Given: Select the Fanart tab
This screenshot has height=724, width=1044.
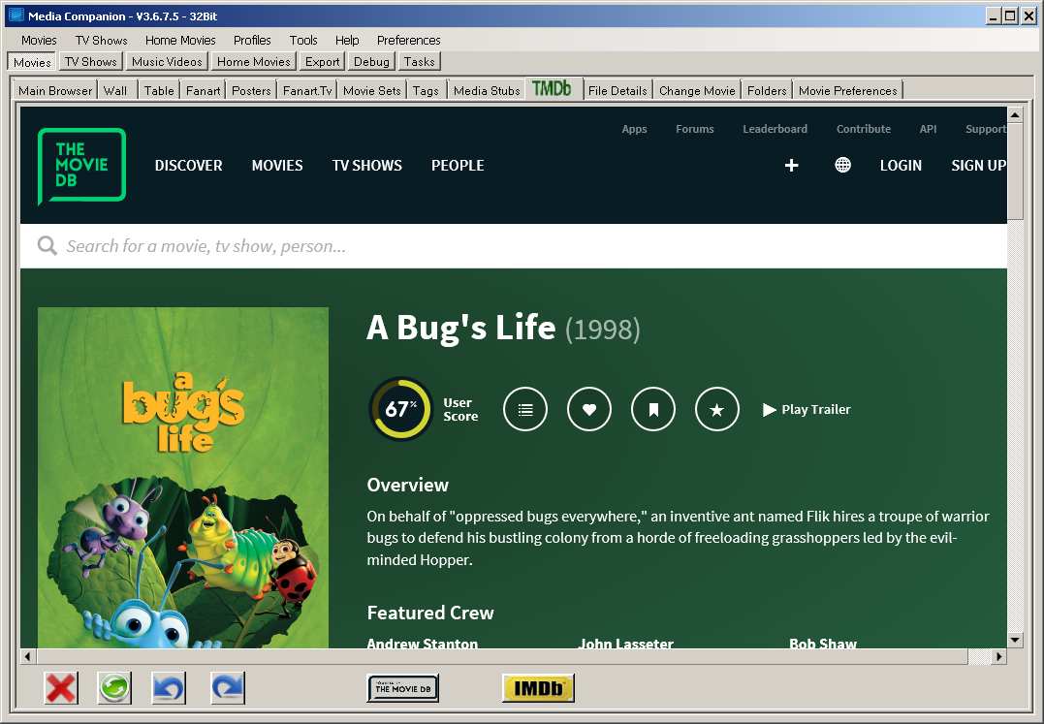Looking at the screenshot, I should (203, 90).
